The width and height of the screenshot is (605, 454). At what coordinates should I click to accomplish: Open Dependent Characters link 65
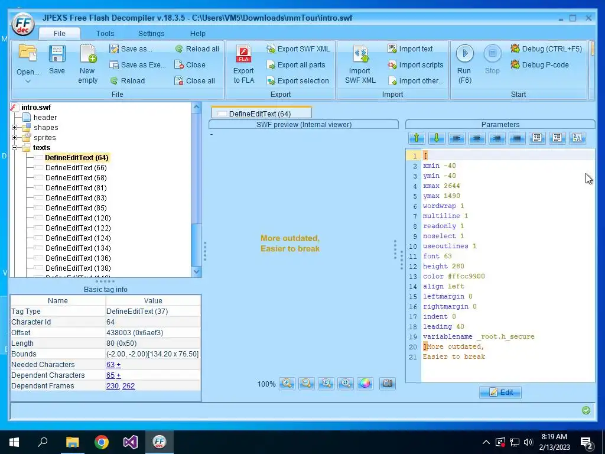[x=110, y=375]
